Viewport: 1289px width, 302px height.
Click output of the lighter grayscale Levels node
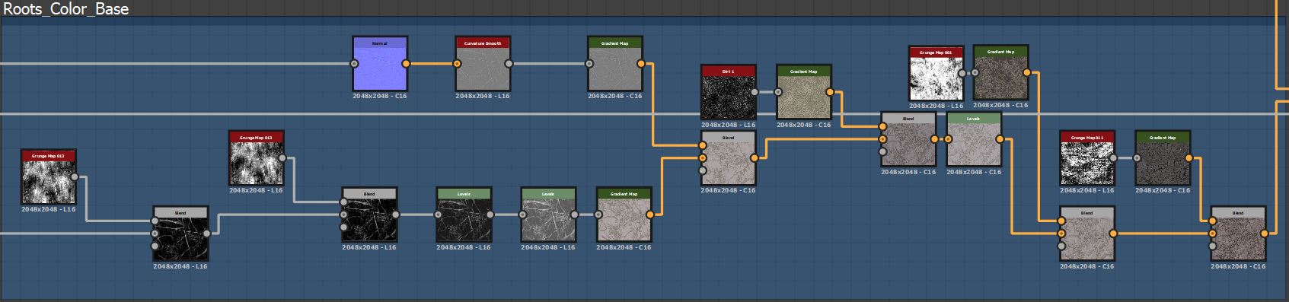point(575,215)
